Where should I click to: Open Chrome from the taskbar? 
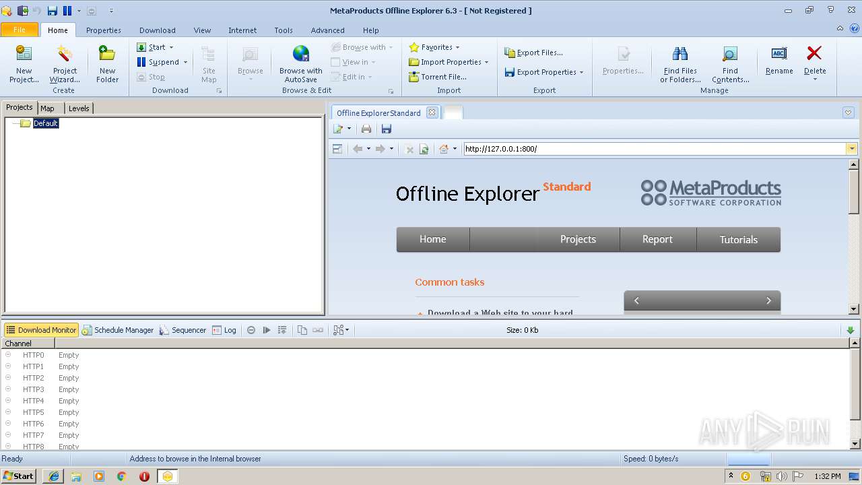pos(121,476)
